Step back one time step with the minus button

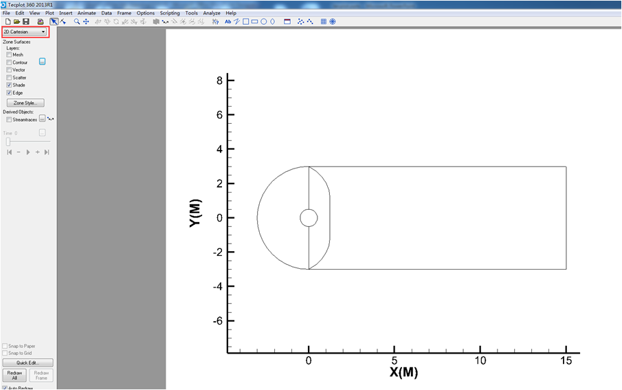pos(19,152)
